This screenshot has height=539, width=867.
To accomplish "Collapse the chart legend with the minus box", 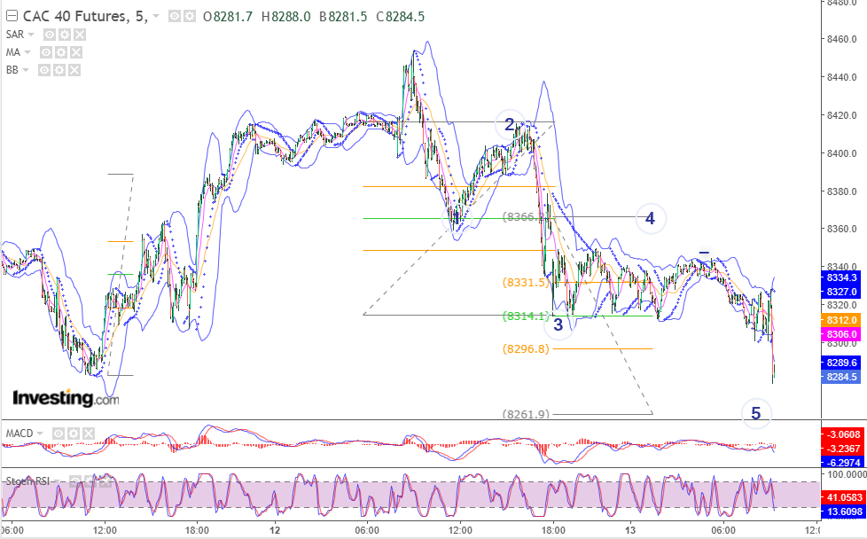I will (x=12, y=17).
